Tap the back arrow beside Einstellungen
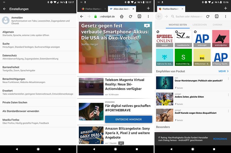 [x=4, y=9]
